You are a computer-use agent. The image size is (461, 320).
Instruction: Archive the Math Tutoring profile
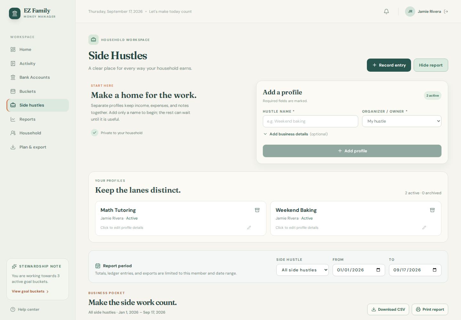[x=257, y=210]
